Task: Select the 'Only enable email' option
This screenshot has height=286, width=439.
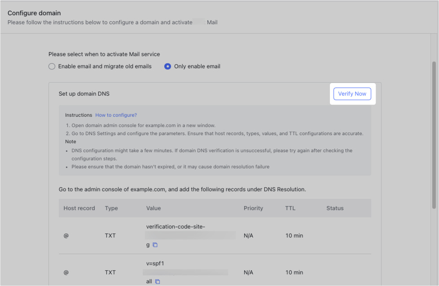Action: tap(167, 66)
